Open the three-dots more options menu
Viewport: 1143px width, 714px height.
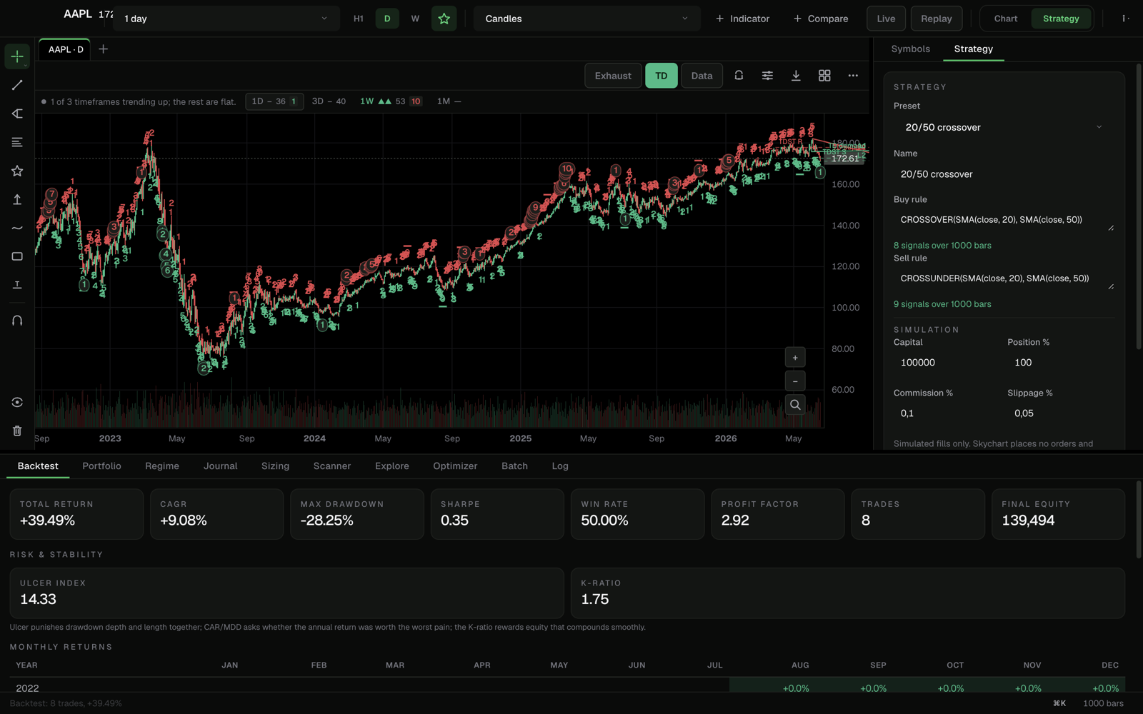tap(853, 75)
